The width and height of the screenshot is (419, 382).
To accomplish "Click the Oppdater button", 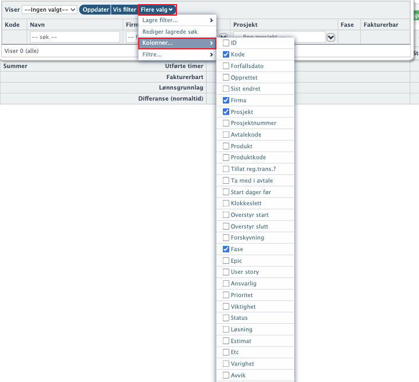I will [95, 10].
